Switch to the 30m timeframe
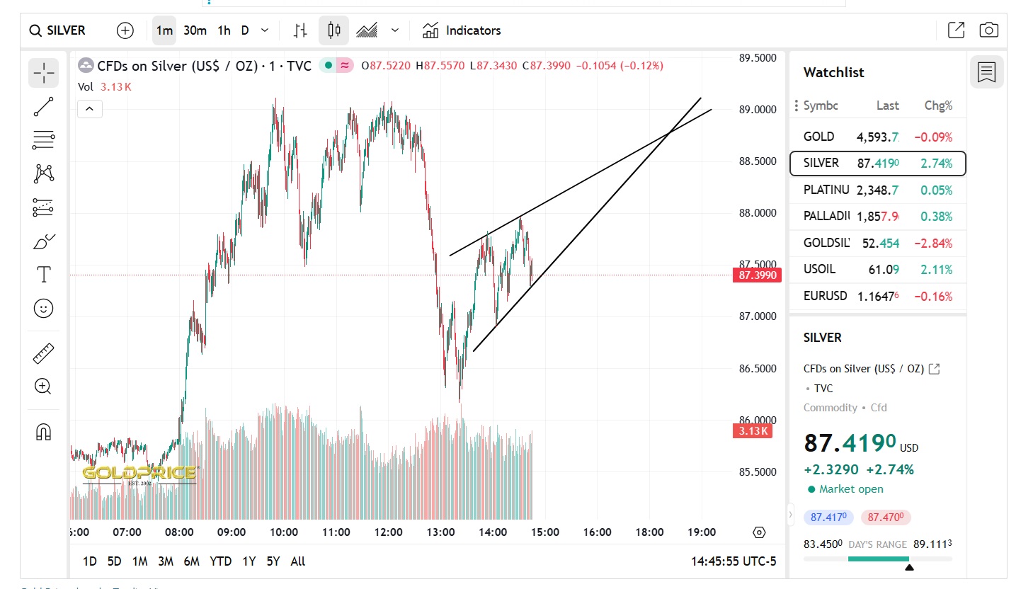This screenshot has height=589, width=1033. coord(195,30)
